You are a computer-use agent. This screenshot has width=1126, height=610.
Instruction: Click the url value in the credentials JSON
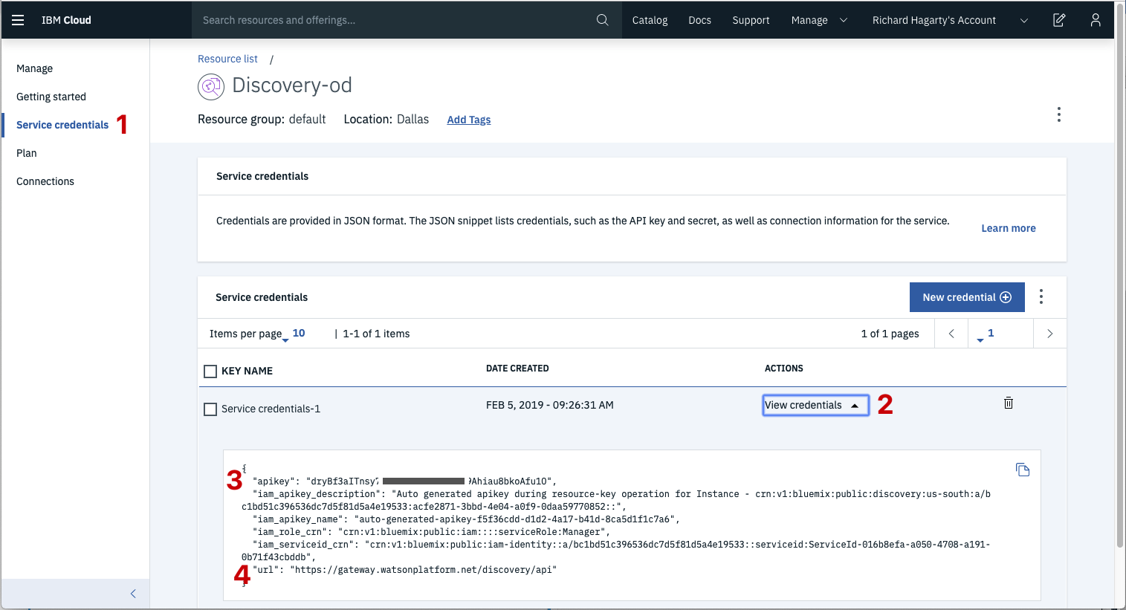point(424,570)
